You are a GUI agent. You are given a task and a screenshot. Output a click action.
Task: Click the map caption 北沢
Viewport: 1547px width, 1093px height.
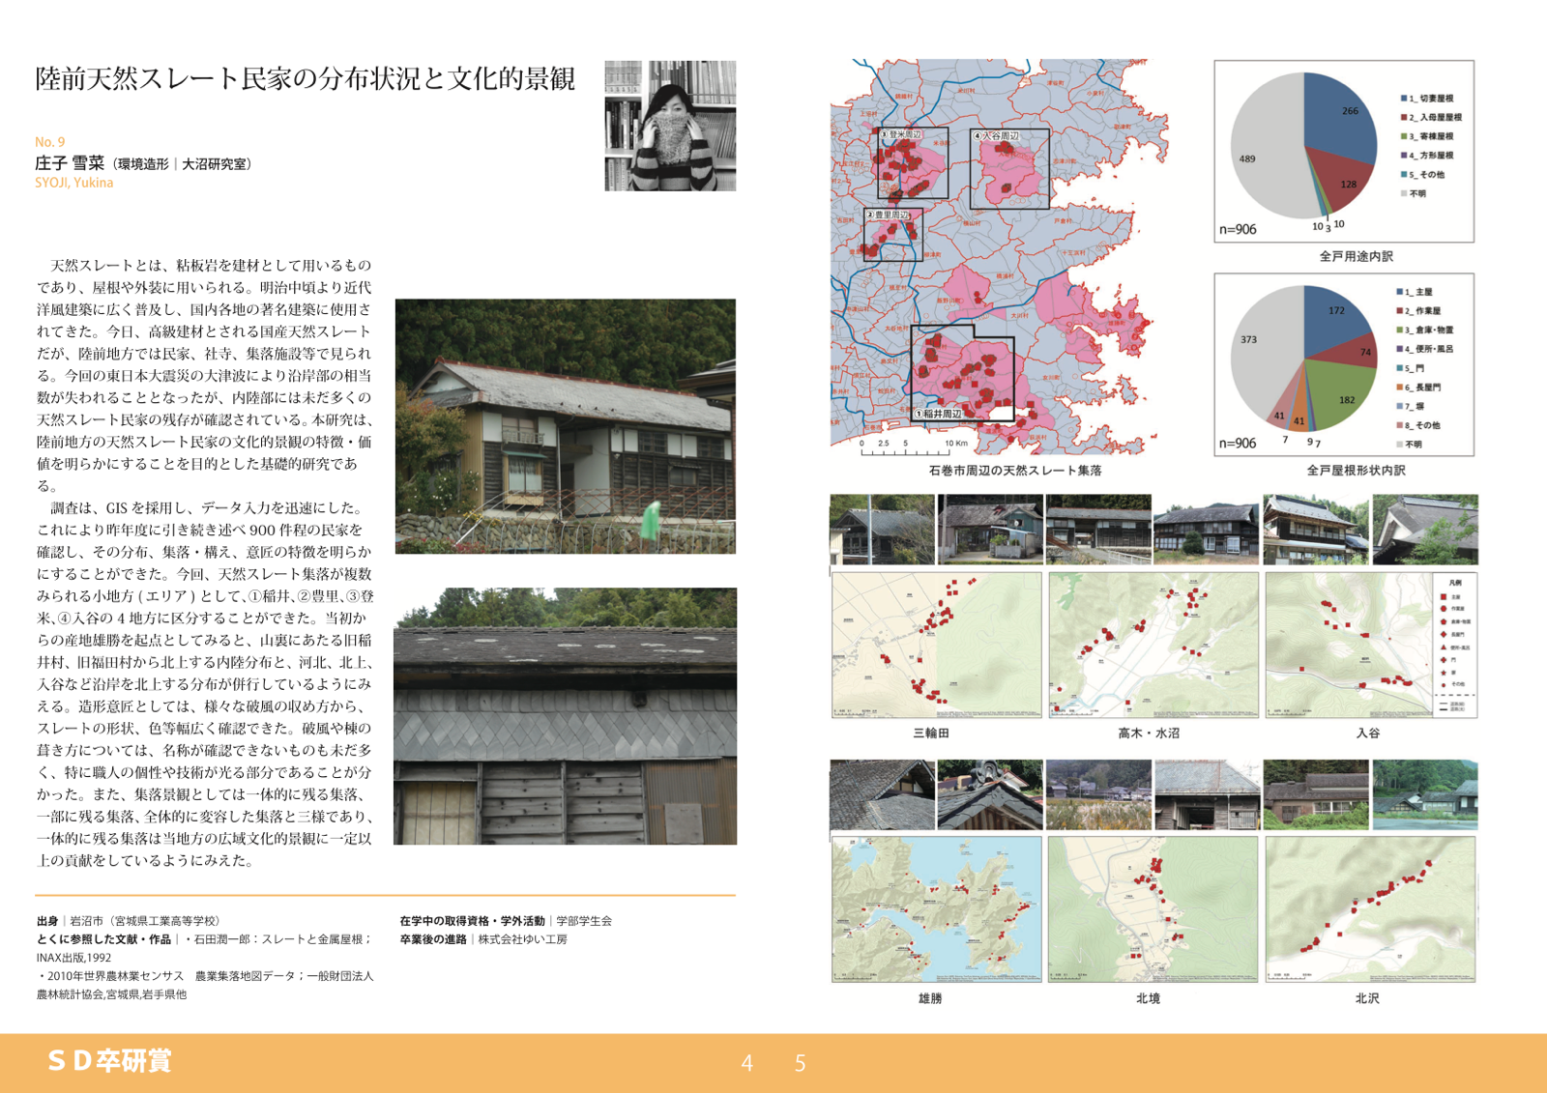1367,998
